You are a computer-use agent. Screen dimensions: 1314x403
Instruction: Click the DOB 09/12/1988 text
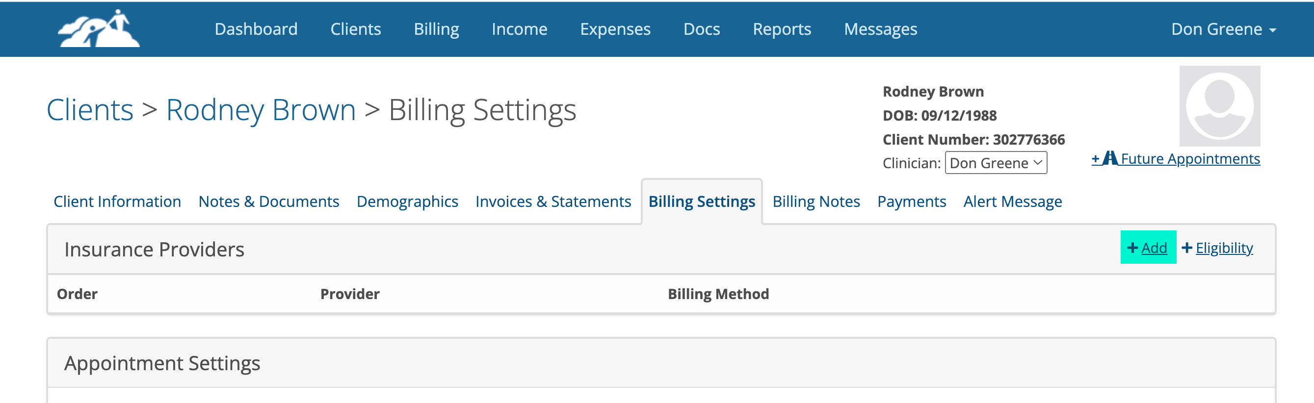pos(940,116)
